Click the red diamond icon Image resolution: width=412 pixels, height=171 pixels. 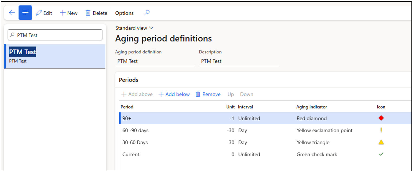click(381, 118)
